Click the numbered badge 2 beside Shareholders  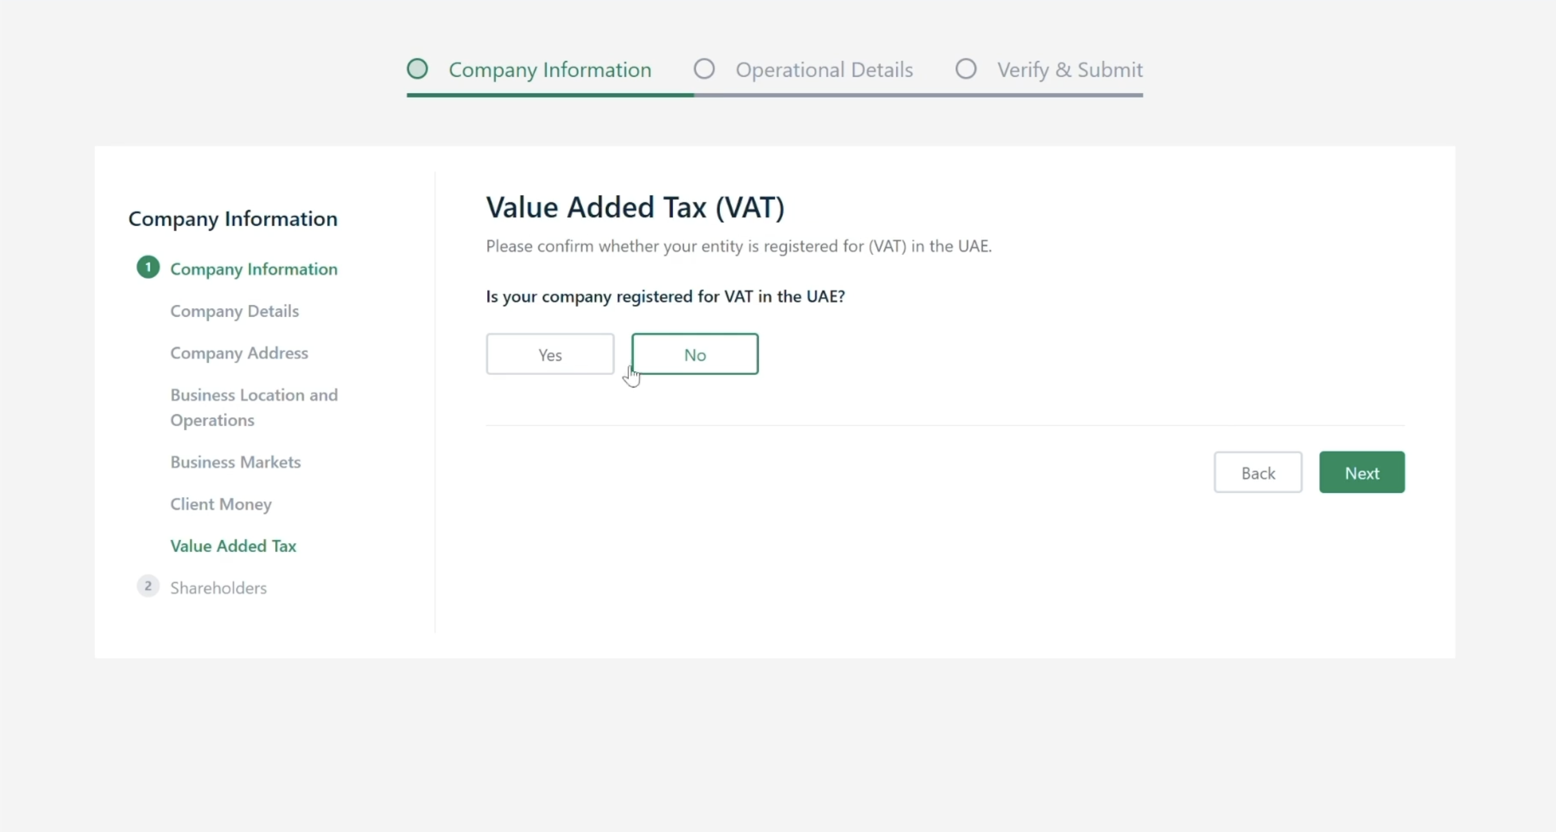pyautogui.click(x=148, y=586)
